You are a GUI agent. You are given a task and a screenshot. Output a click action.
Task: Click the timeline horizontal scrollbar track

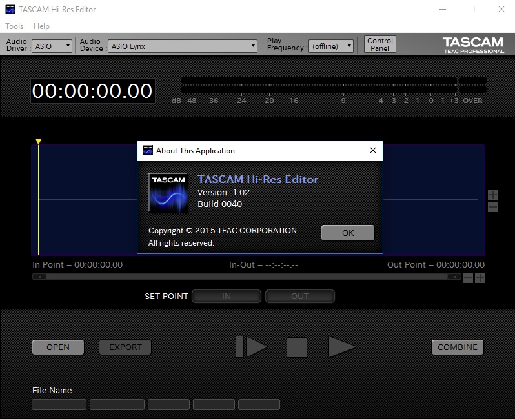[x=247, y=277]
